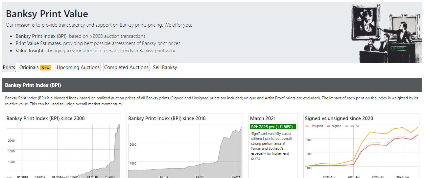Viewport: 425px width, 178px height.
Task: Open the Prints tab
Action: pos(9,67)
